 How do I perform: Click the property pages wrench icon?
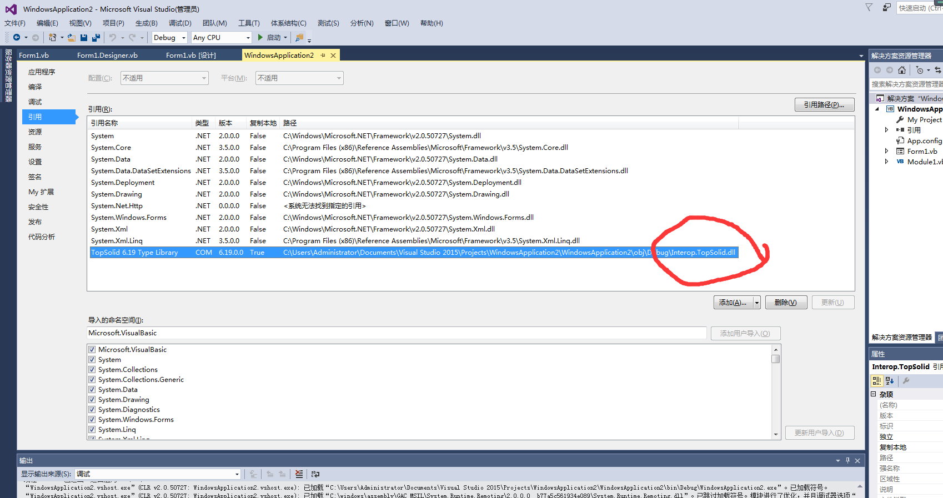coord(906,380)
